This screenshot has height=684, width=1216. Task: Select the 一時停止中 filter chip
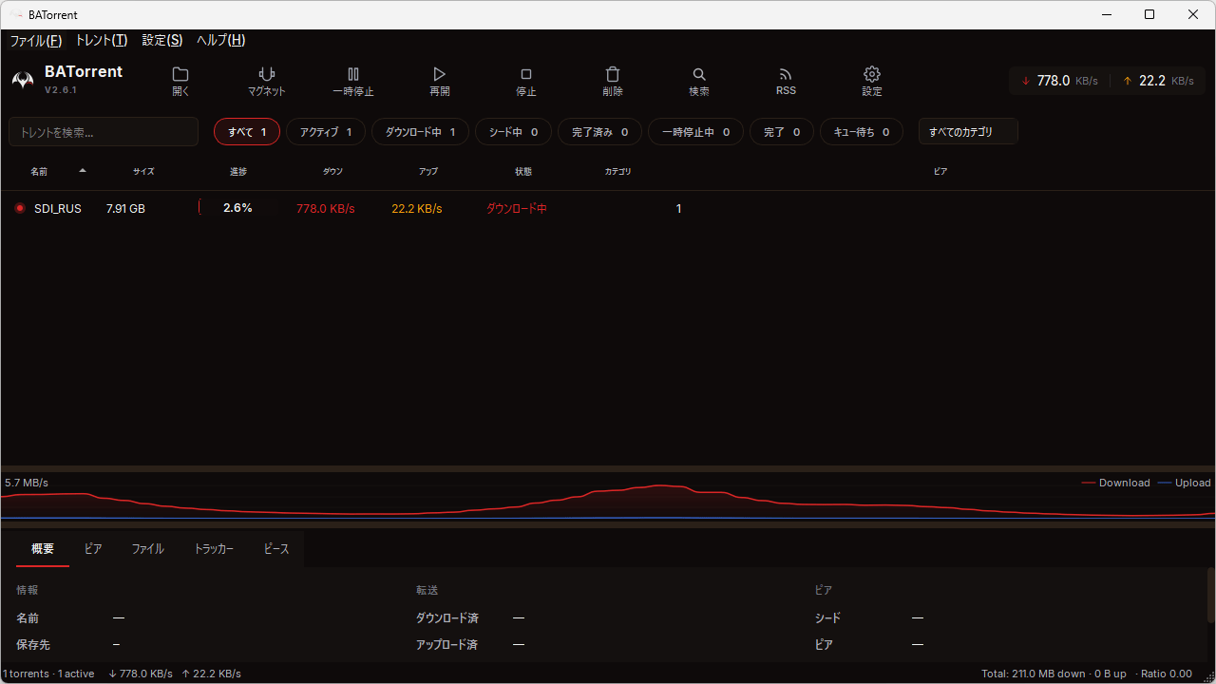tap(695, 132)
